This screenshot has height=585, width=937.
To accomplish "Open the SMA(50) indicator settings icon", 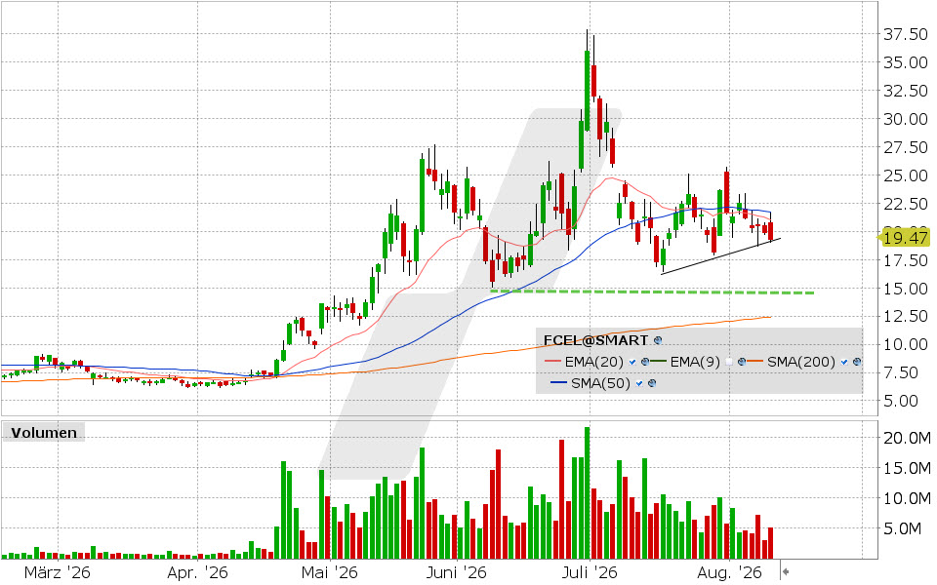I will point(652,383).
